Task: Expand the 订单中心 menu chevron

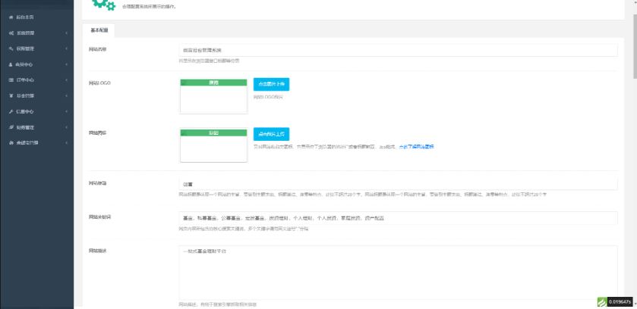Action: [x=66, y=80]
